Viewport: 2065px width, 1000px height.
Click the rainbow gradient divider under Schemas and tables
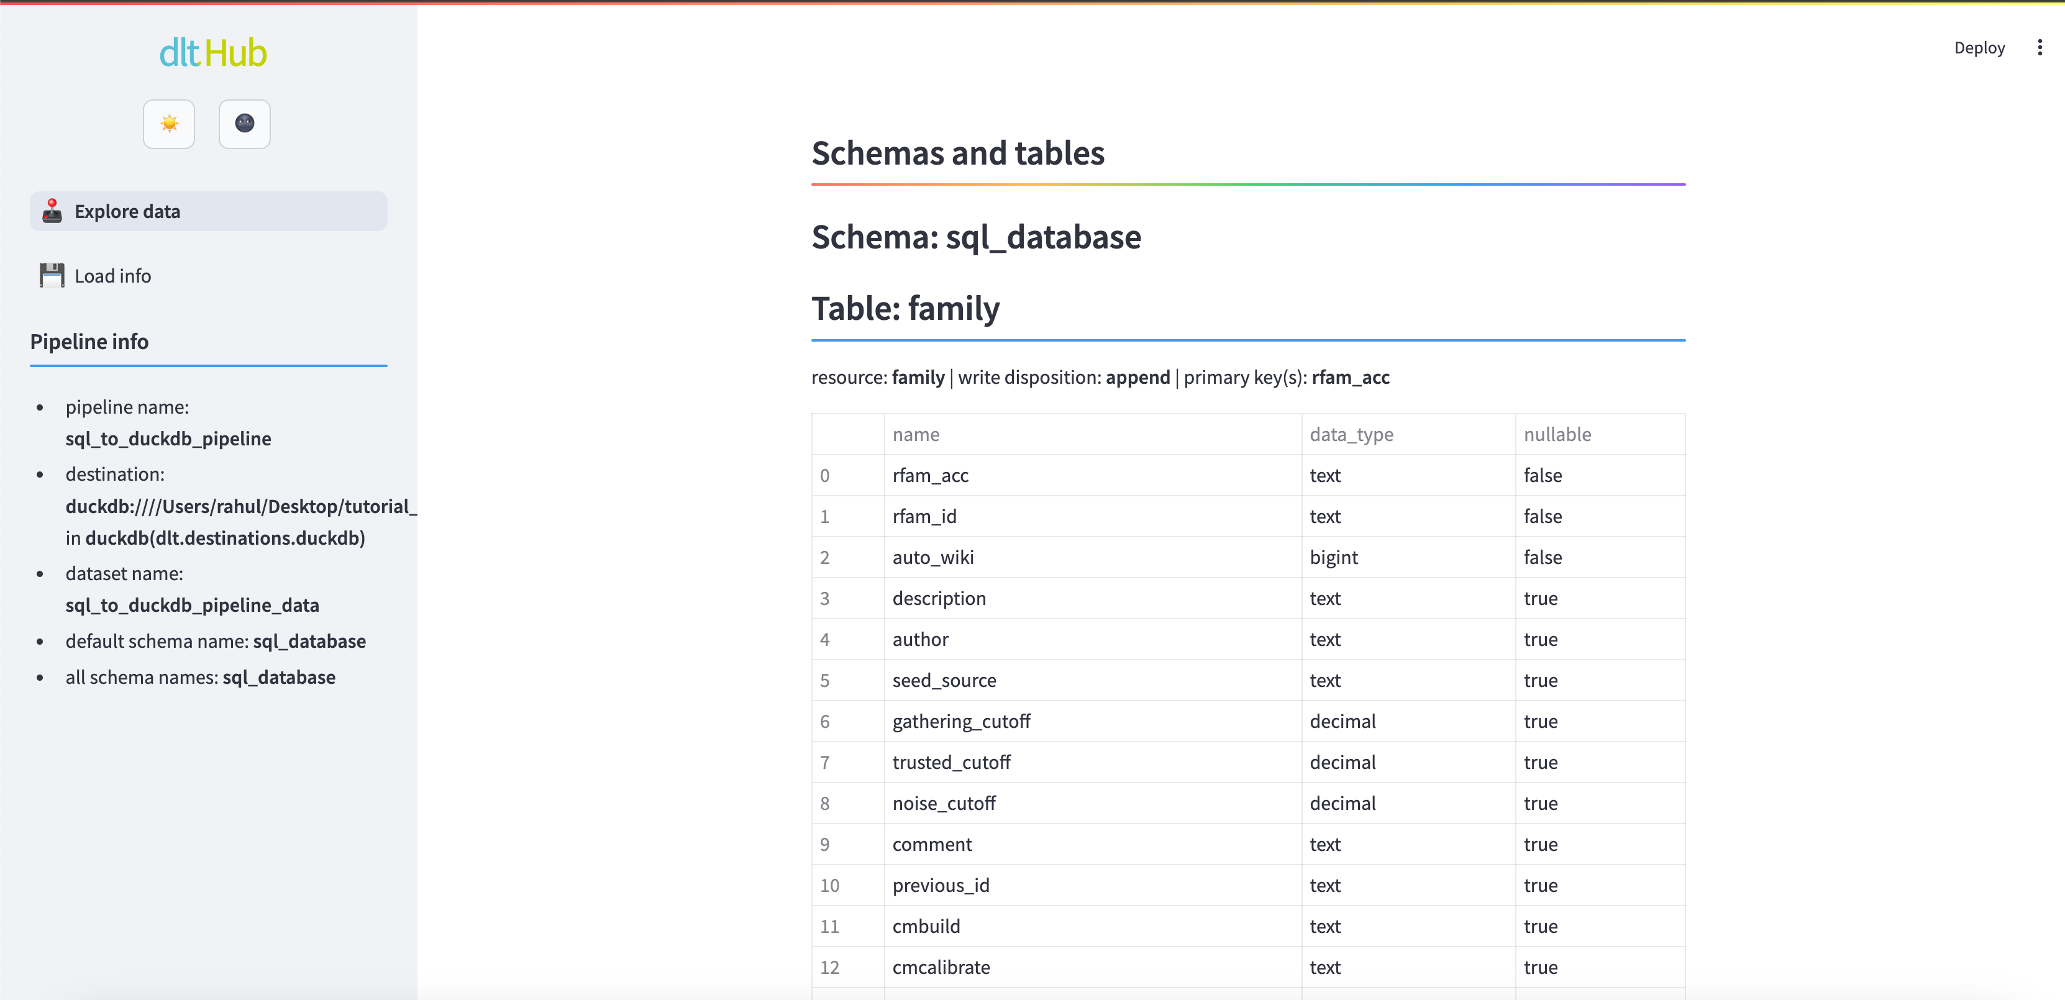point(1247,185)
